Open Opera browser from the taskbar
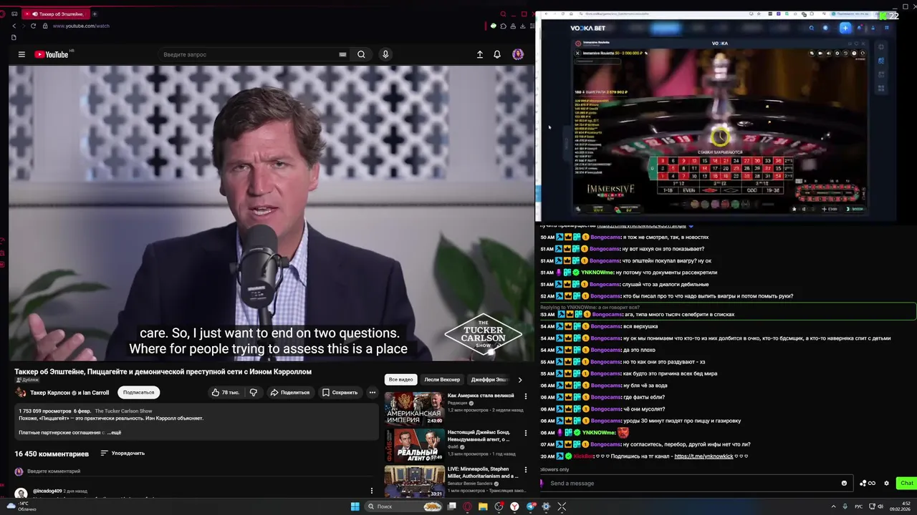This screenshot has height=515, width=917. click(467, 506)
